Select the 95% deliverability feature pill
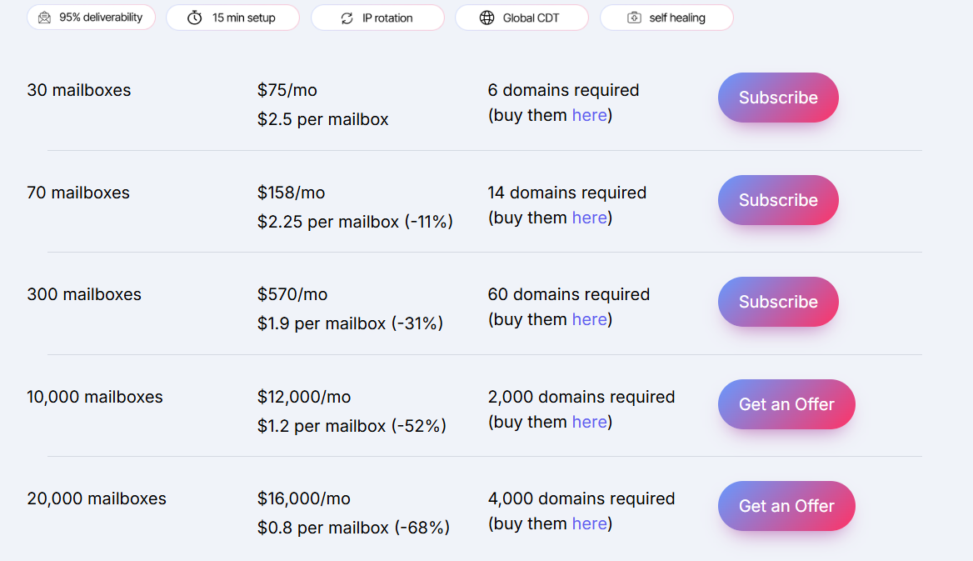 (x=91, y=17)
